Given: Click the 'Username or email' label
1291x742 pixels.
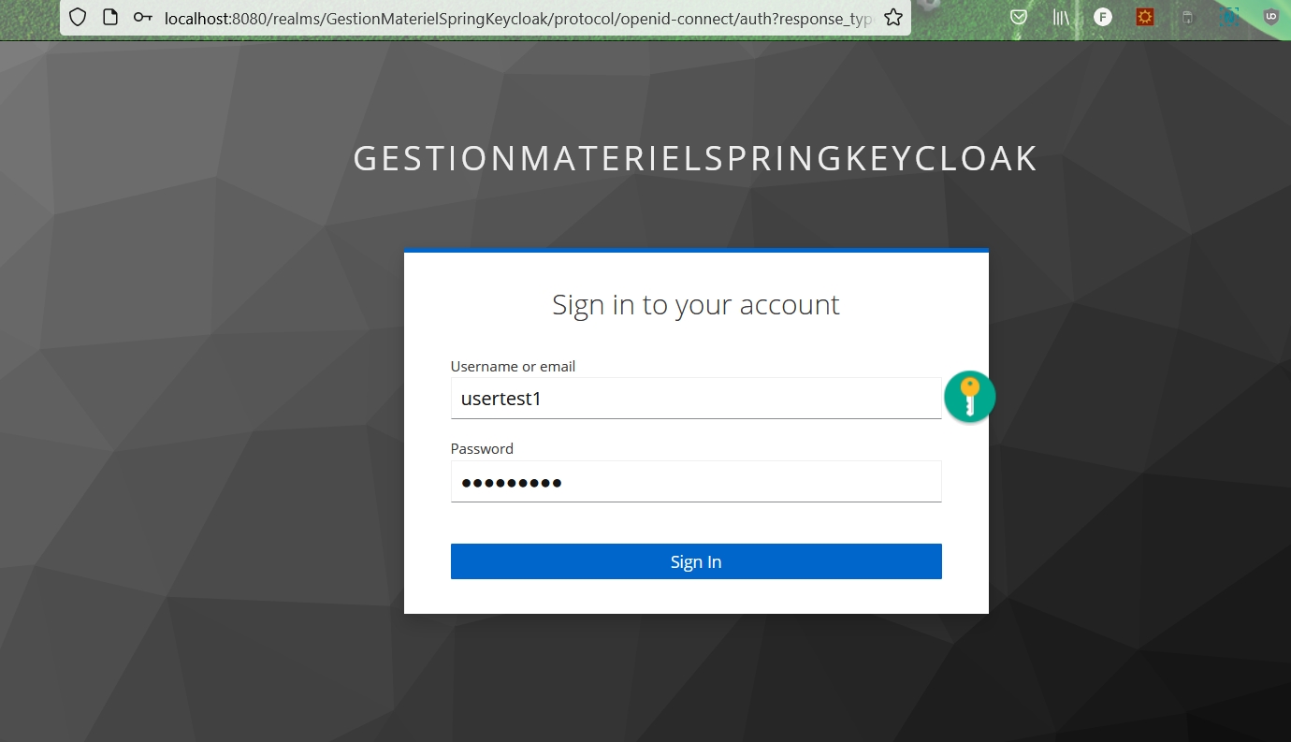Looking at the screenshot, I should pos(513,366).
